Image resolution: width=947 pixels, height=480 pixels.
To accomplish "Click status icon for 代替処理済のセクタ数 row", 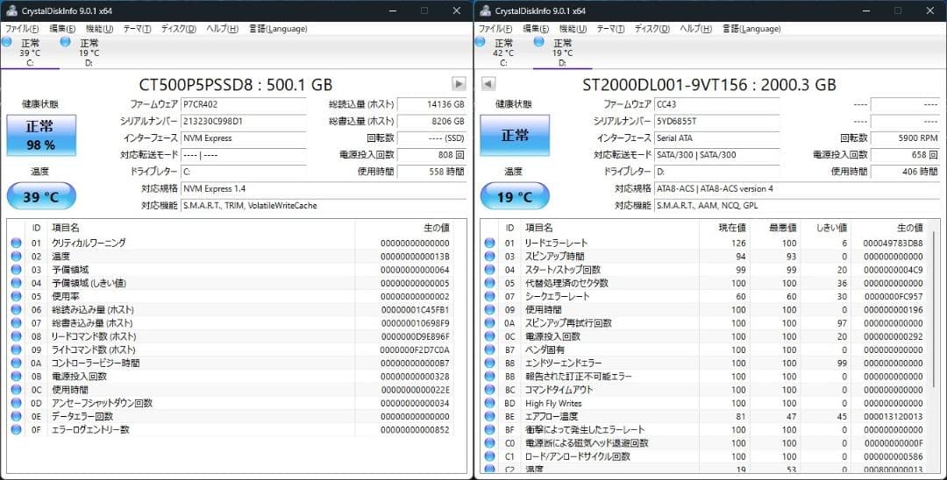I will [490, 283].
